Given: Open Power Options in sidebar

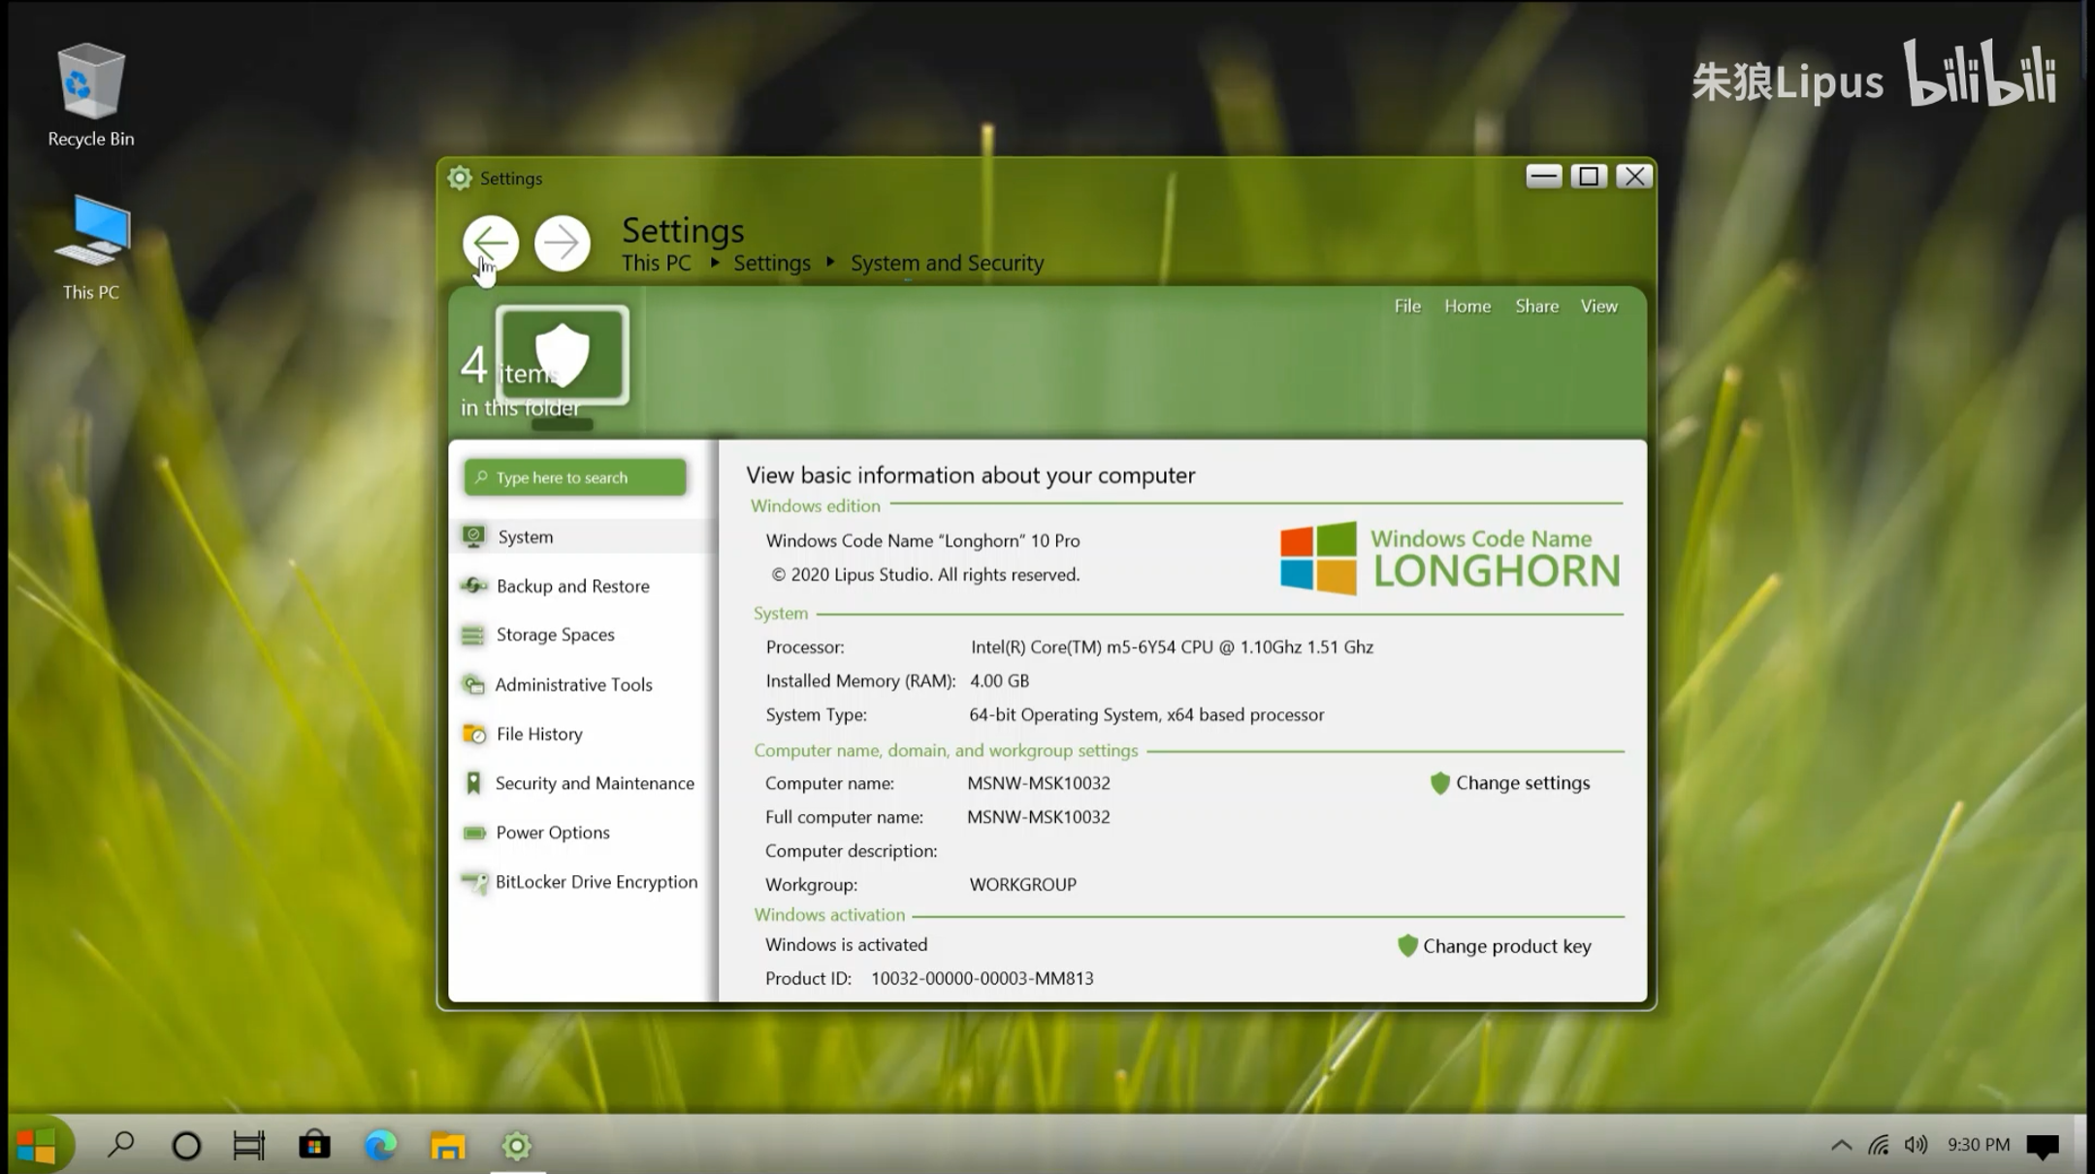Looking at the screenshot, I should 552,832.
